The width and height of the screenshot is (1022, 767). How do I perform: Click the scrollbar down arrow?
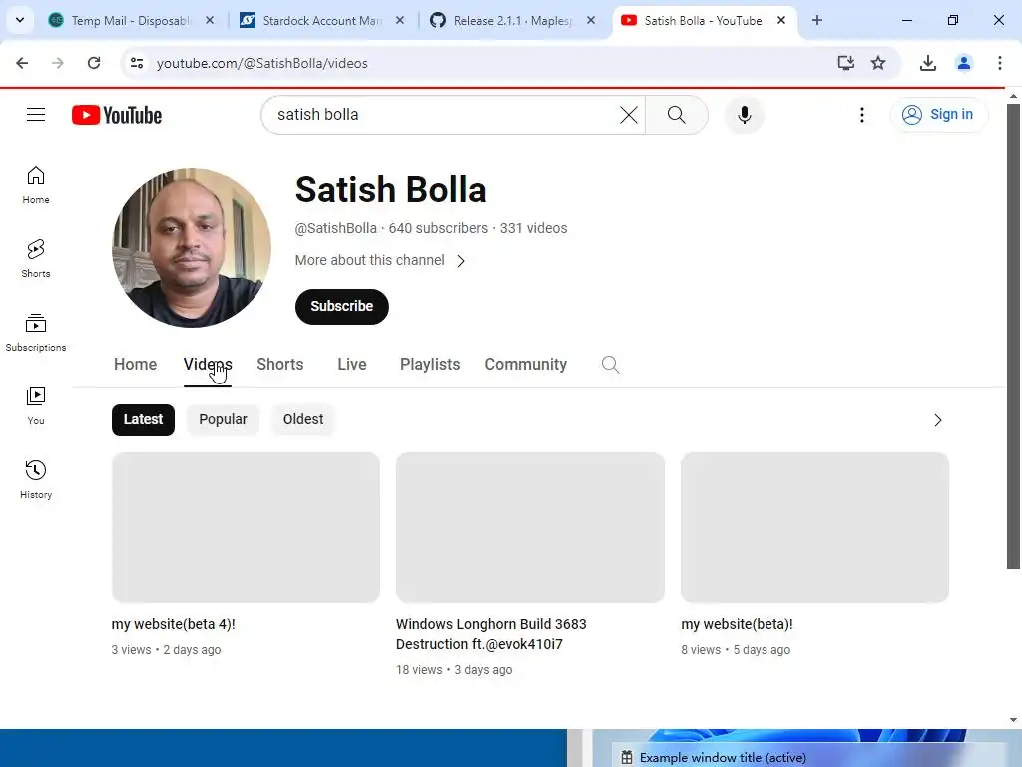[1013, 720]
